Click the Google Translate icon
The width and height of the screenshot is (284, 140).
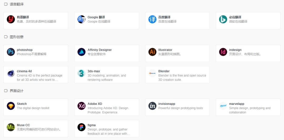(82, 19)
